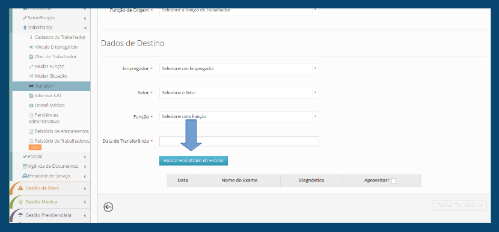Screen dimensions: 499x232
Task: Click the umbrella icon beside Gestão Previdenciária
Action: pyautogui.click(x=20, y=215)
